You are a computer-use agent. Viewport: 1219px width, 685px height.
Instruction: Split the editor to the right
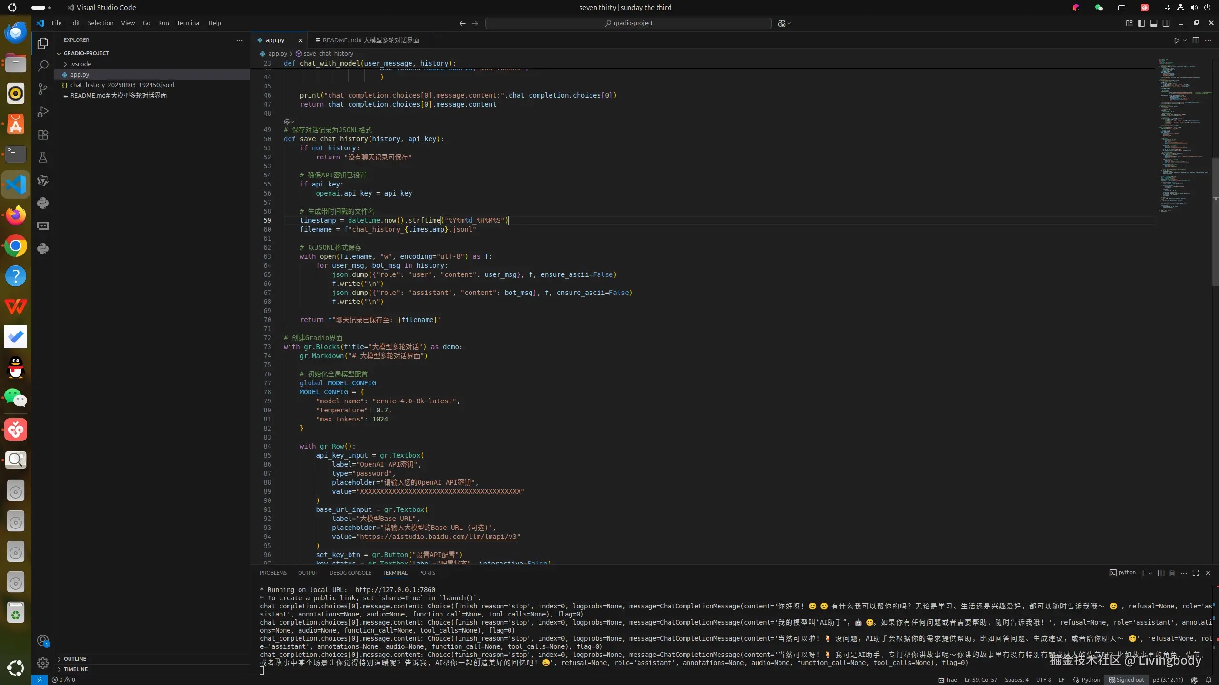point(1196,40)
